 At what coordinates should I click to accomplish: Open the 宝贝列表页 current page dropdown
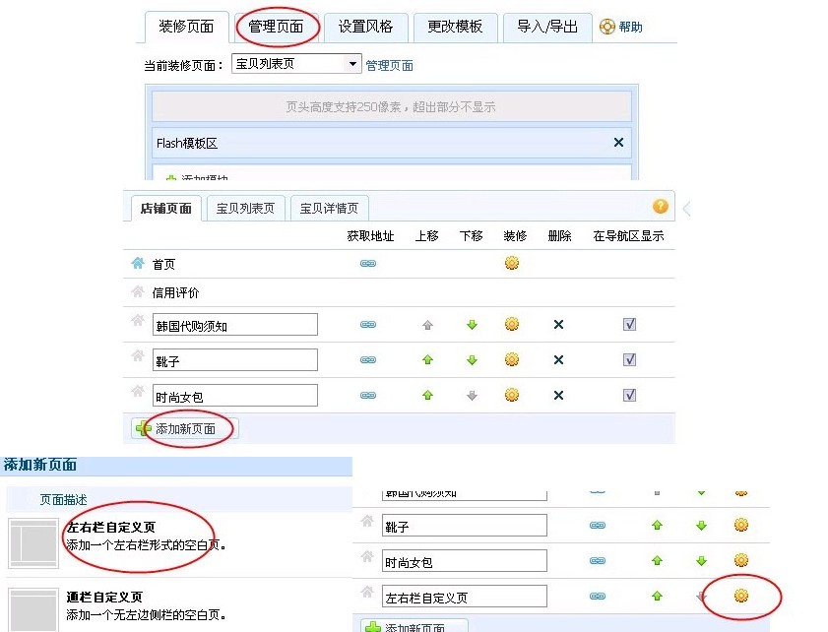coord(353,64)
